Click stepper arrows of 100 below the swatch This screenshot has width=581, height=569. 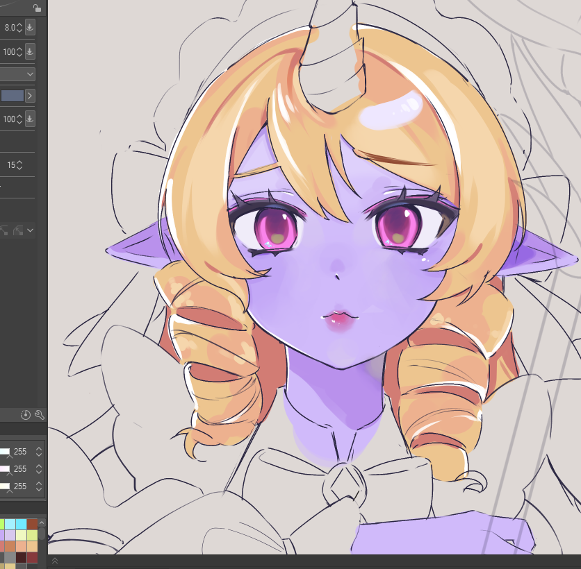[19, 119]
